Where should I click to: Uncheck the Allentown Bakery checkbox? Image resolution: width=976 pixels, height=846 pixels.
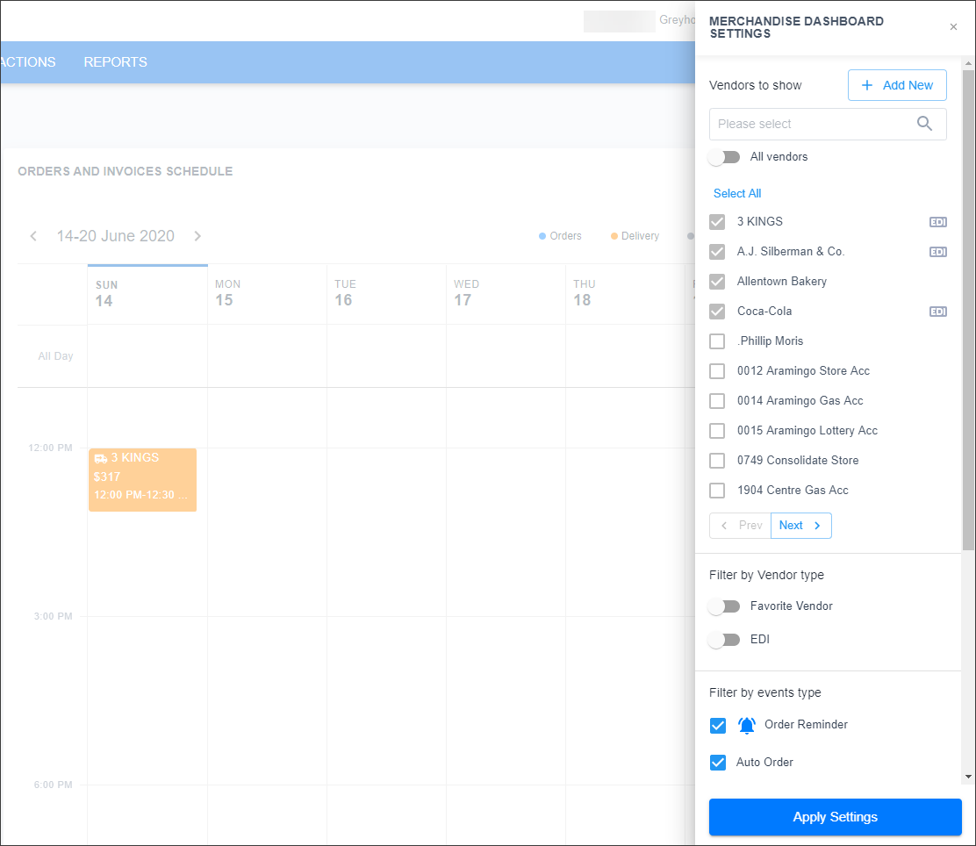pyautogui.click(x=717, y=282)
